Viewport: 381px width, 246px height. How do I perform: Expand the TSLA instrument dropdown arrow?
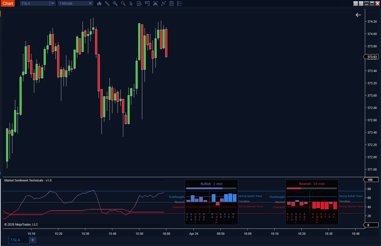[52, 3]
